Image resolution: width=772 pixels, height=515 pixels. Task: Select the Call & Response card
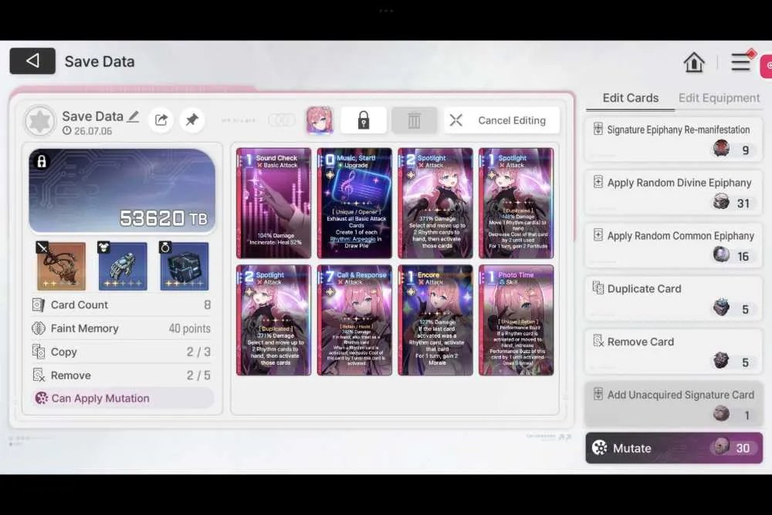[354, 320]
